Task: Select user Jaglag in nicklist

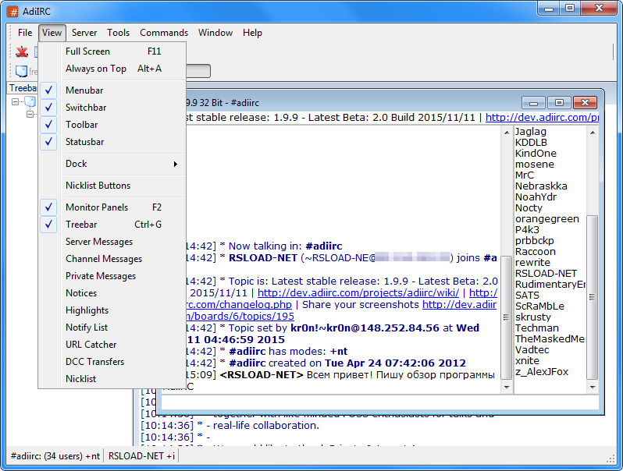Action: click(x=530, y=131)
